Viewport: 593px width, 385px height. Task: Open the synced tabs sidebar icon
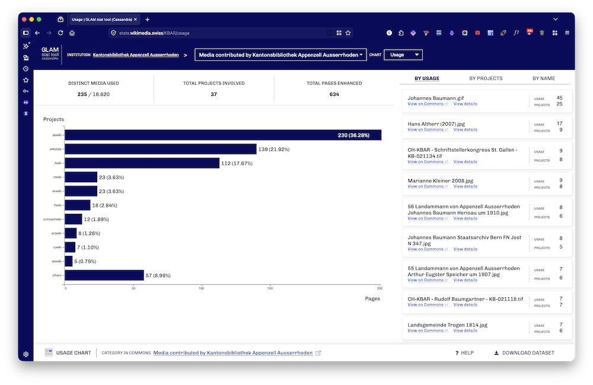(25, 58)
